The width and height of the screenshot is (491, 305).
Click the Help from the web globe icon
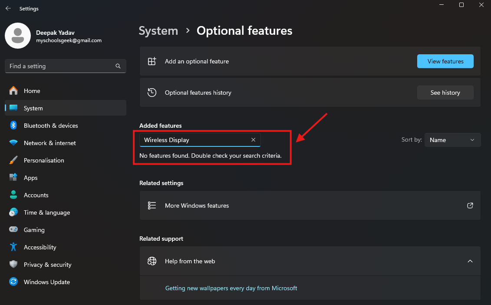[152, 261]
